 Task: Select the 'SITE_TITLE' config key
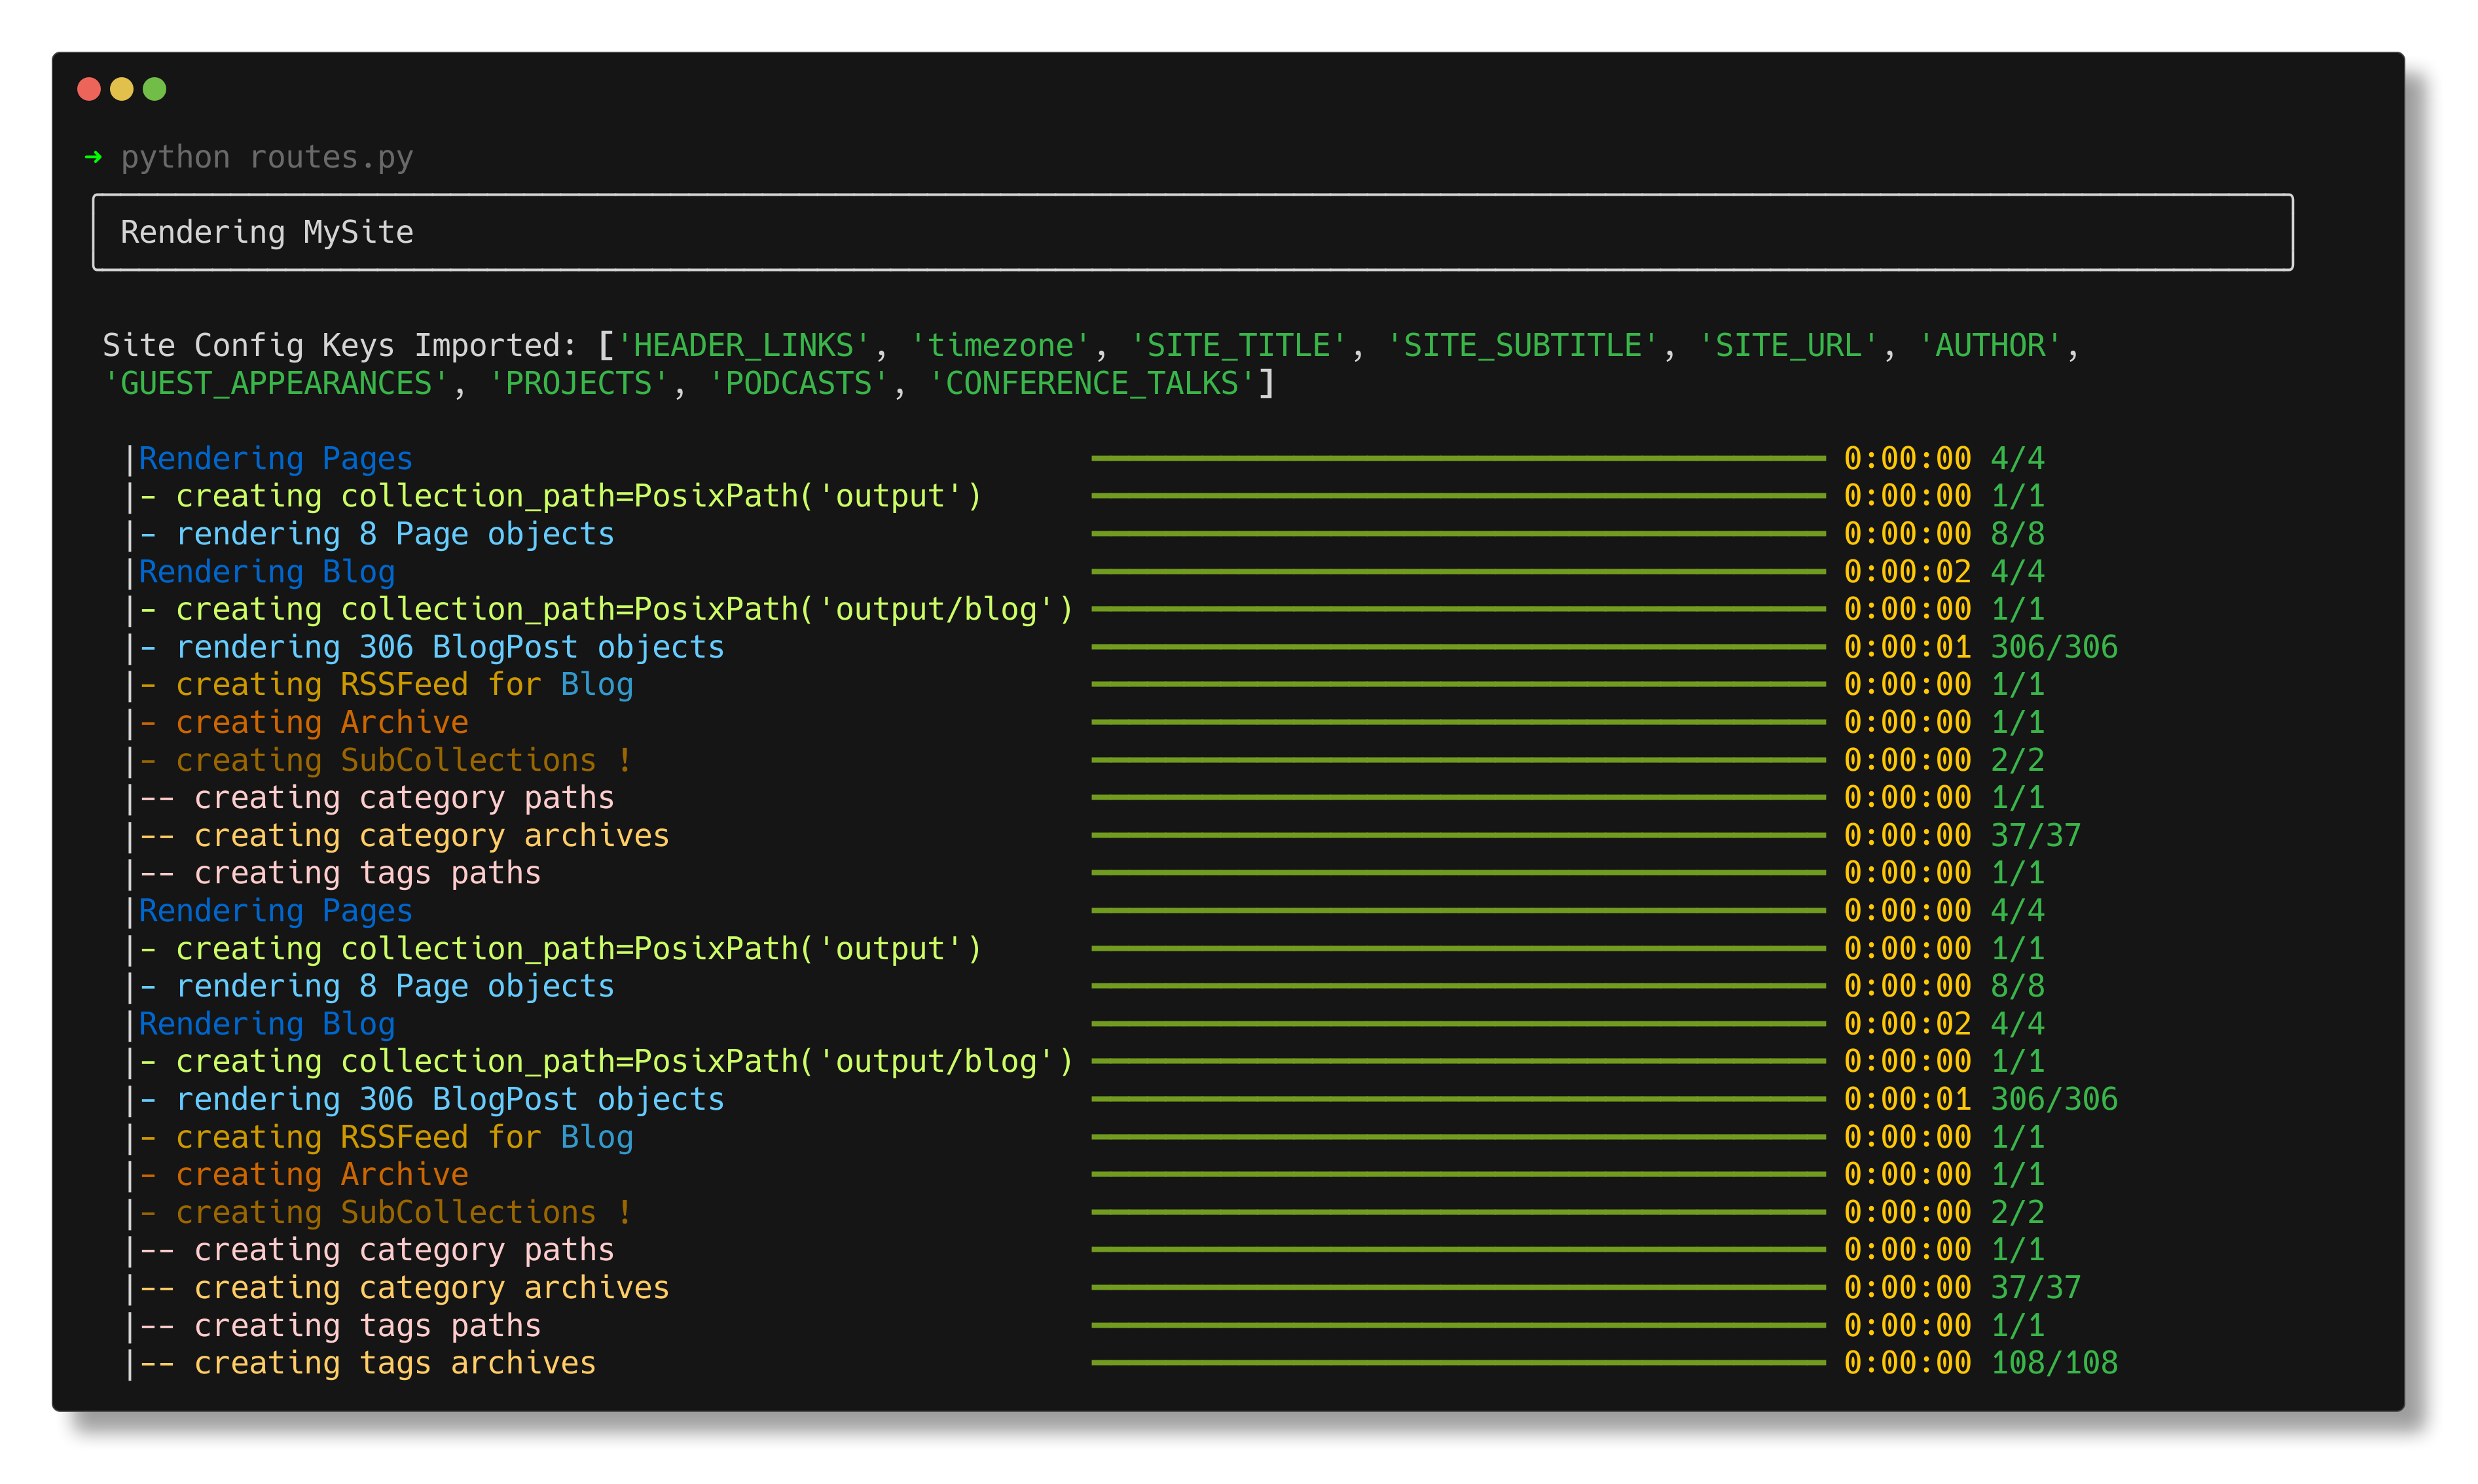(x=1239, y=345)
